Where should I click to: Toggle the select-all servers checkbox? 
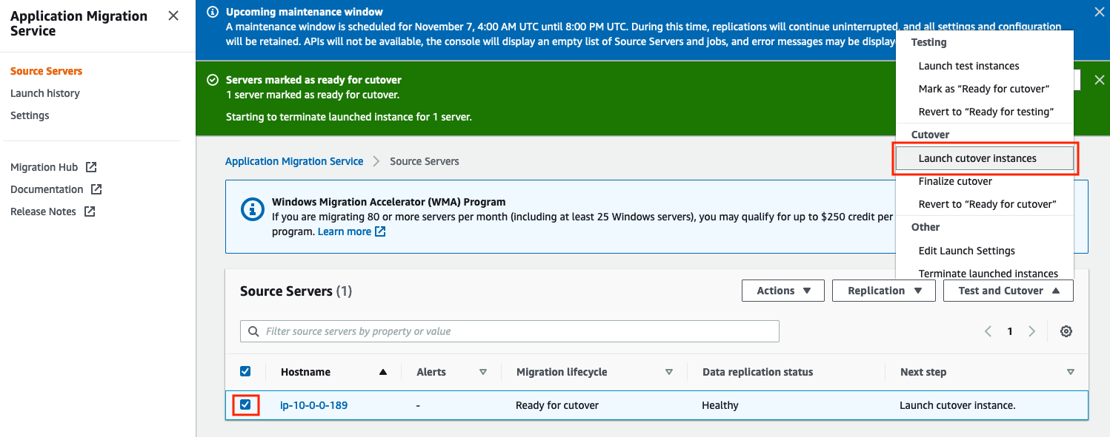(x=245, y=371)
